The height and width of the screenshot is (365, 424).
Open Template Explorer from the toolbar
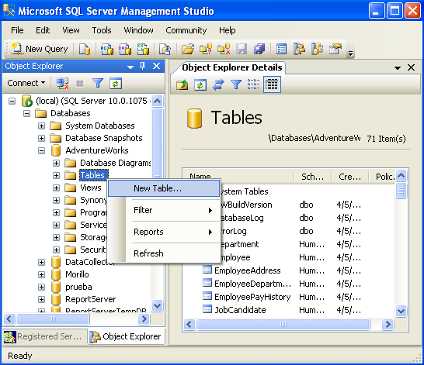[317, 49]
